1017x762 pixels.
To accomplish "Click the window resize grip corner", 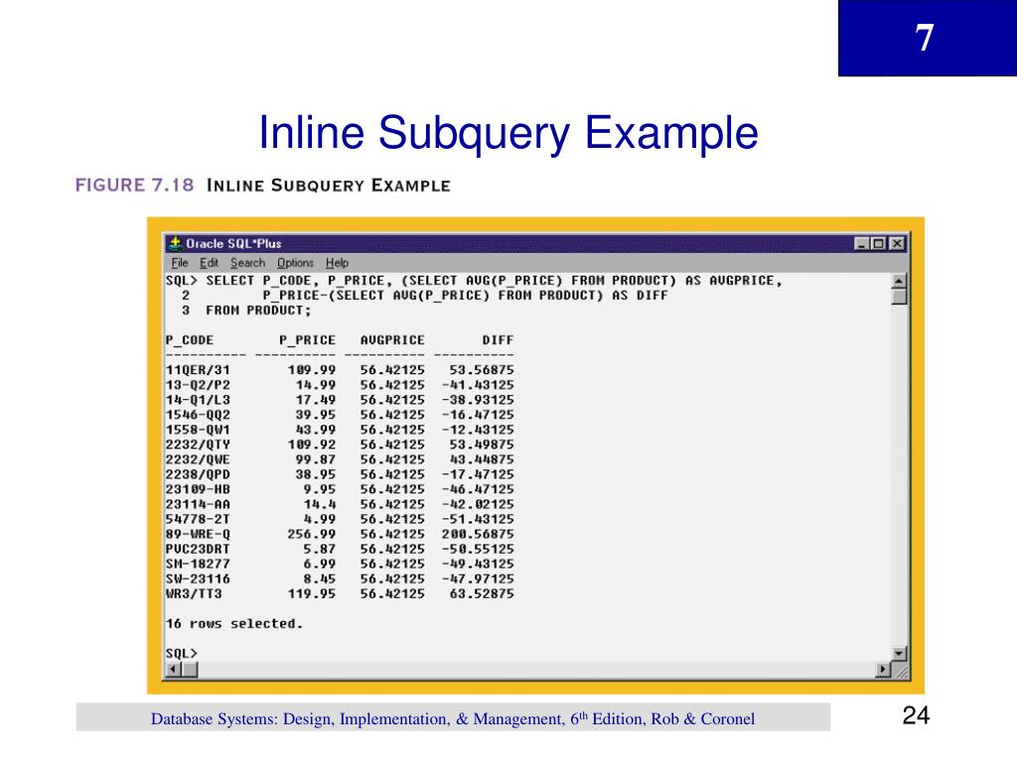I will click(900, 670).
